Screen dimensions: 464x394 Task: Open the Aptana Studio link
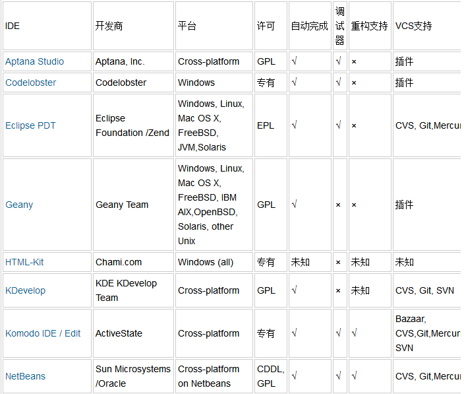tap(34, 61)
